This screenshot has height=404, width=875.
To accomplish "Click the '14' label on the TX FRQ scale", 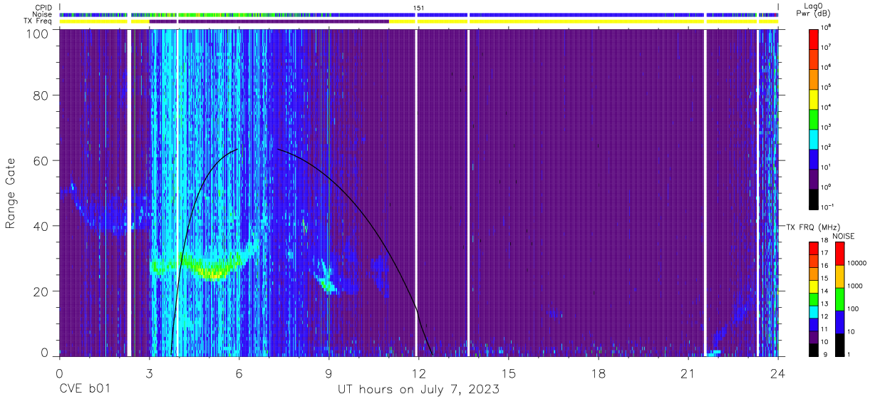I will pyautogui.click(x=824, y=292).
